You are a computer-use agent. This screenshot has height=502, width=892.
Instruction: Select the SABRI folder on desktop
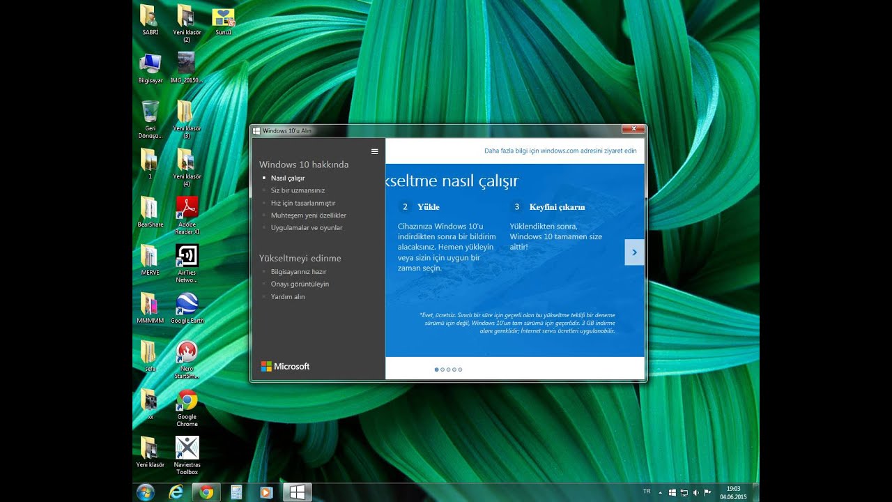tap(150, 21)
